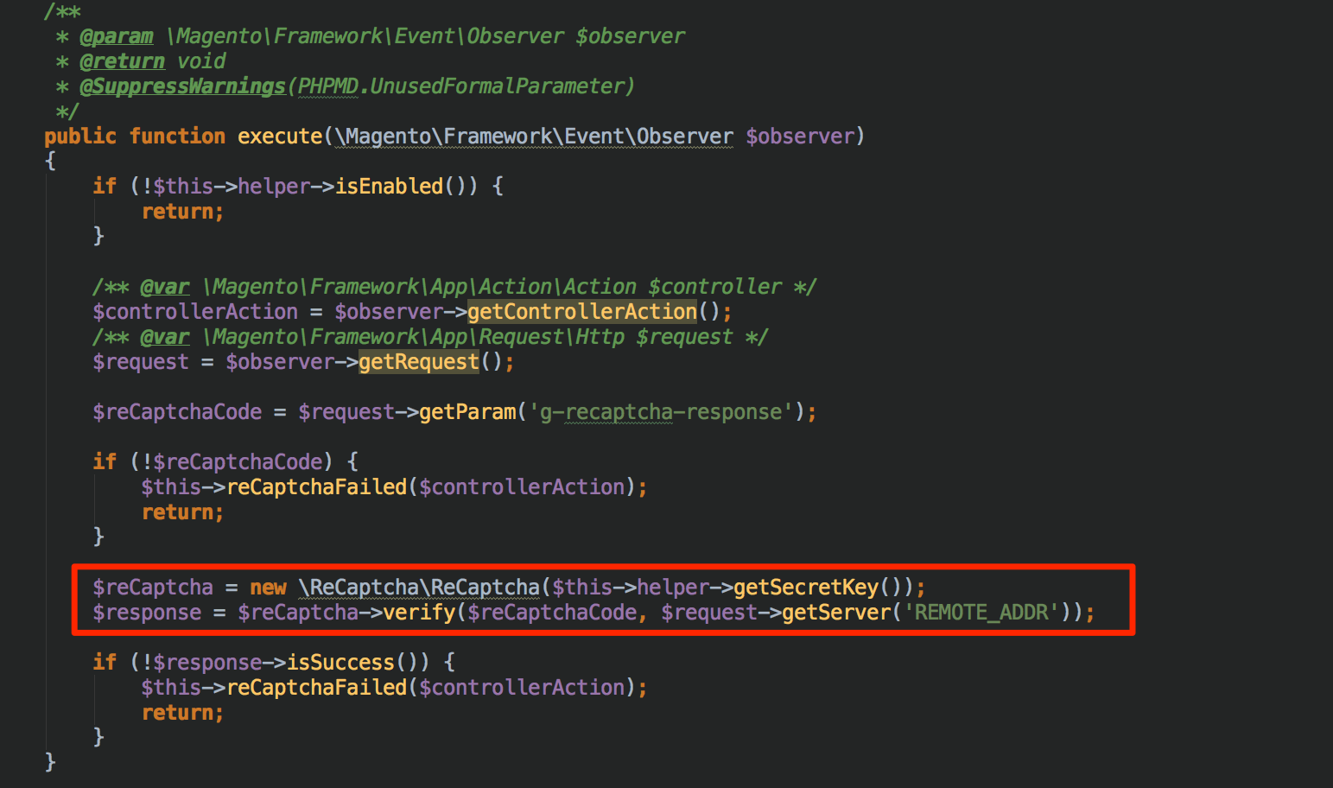The height and width of the screenshot is (788, 1333).
Task: Click the new keyword
Action: point(268,588)
